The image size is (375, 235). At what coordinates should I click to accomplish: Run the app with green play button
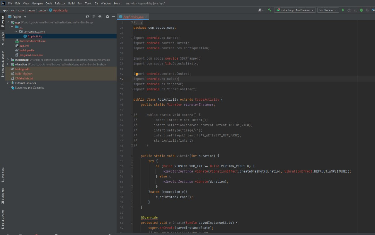click(x=343, y=10)
